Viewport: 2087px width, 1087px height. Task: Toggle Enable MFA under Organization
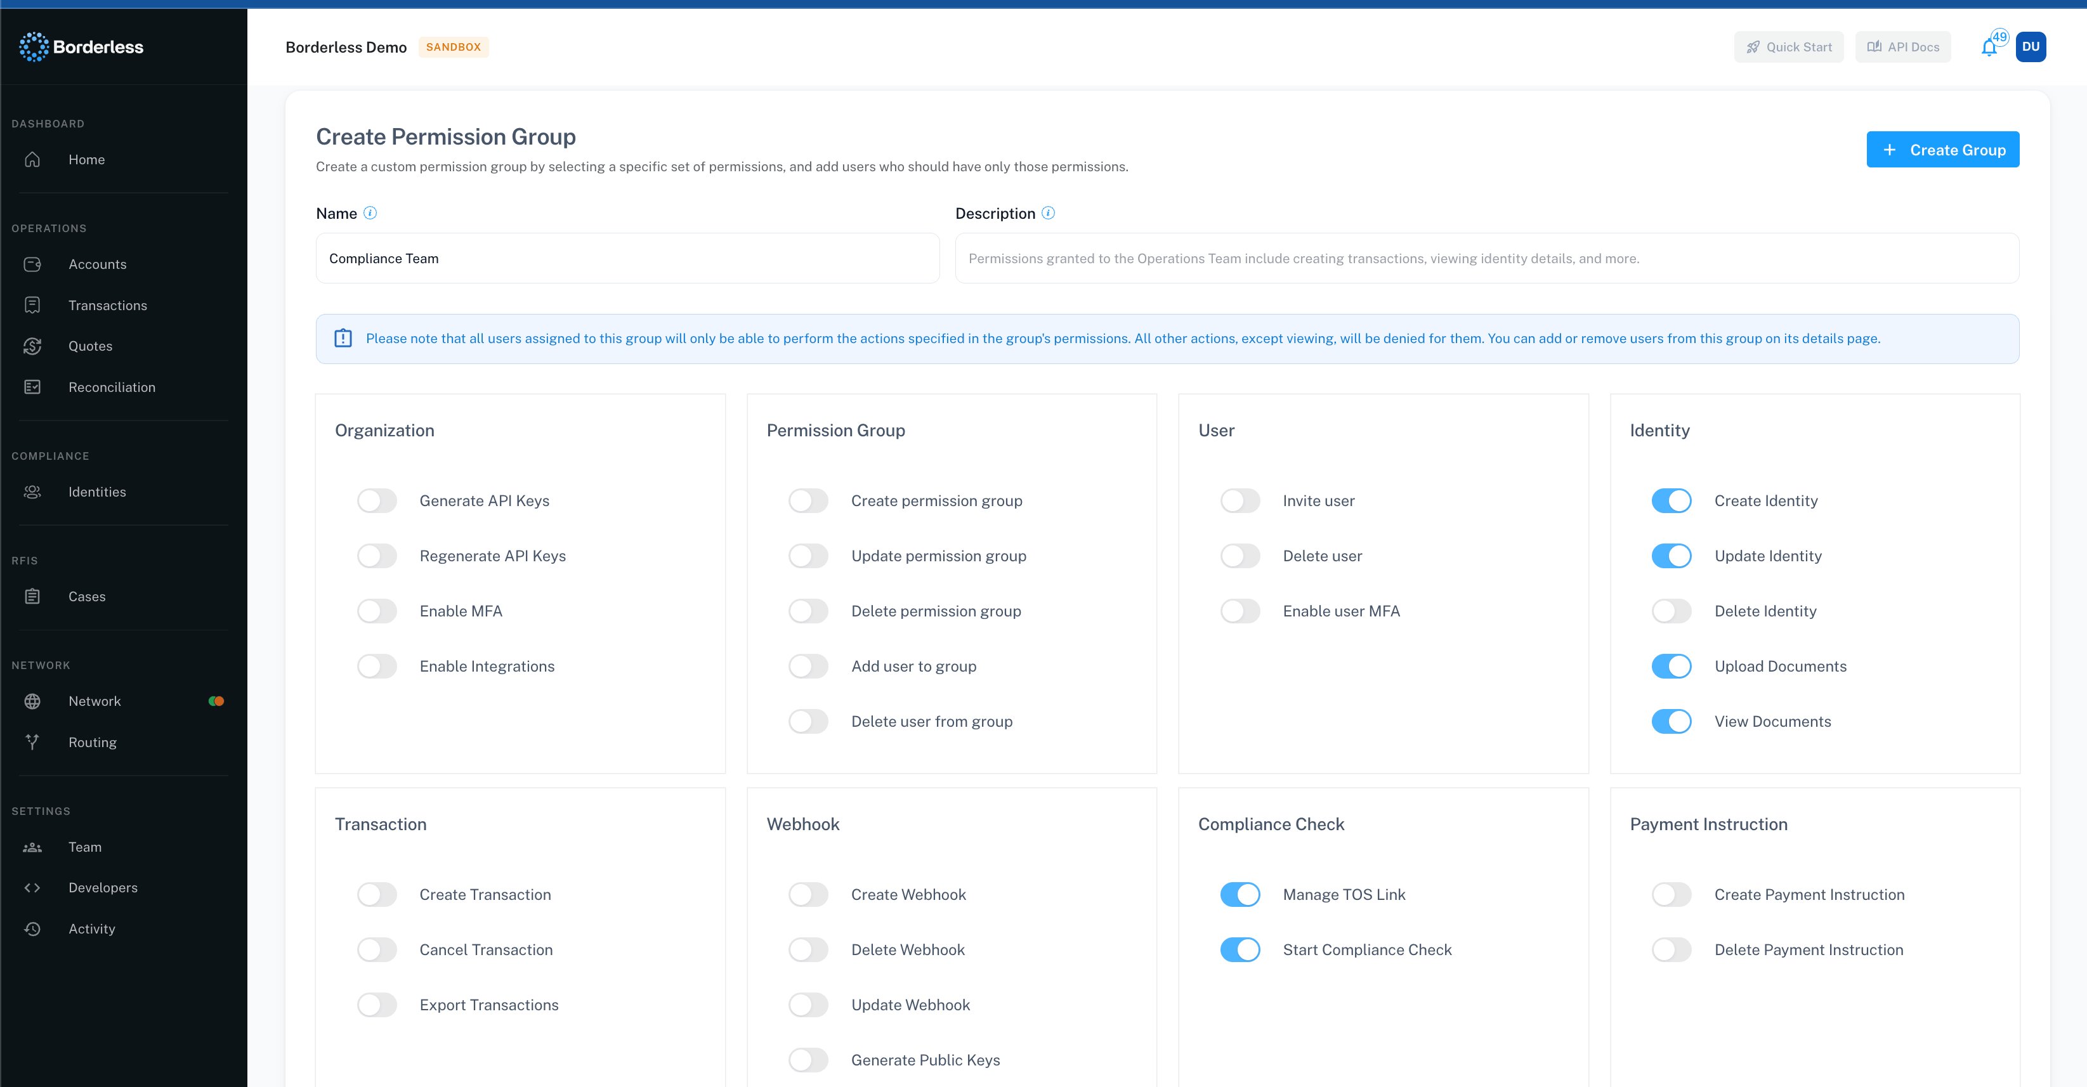(x=377, y=611)
